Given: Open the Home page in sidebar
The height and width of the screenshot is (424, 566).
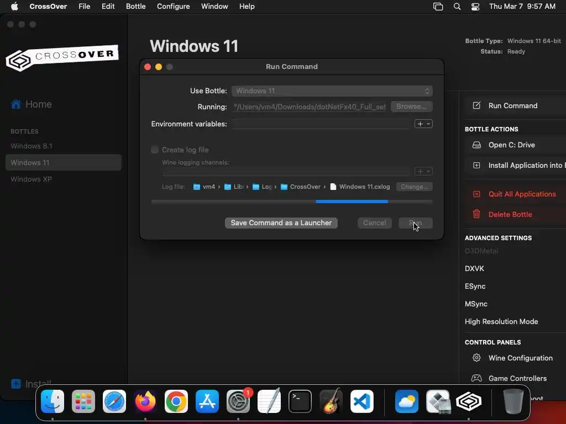Looking at the screenshot, I should tap(31, 104).
